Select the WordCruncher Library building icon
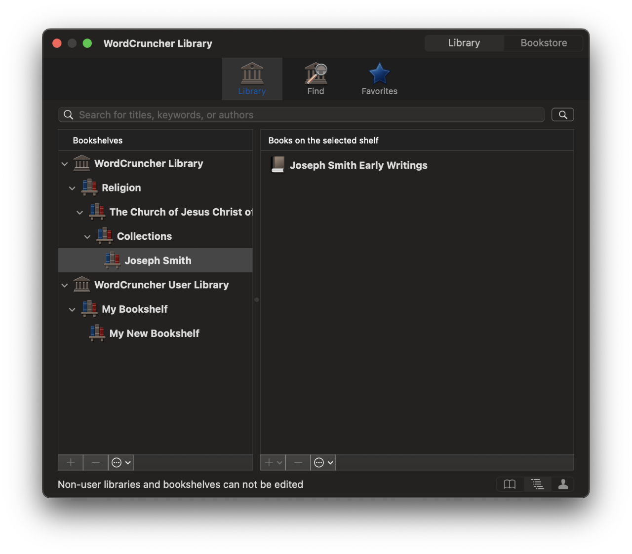Screen dimensions: 632x554 coord(81,163)
